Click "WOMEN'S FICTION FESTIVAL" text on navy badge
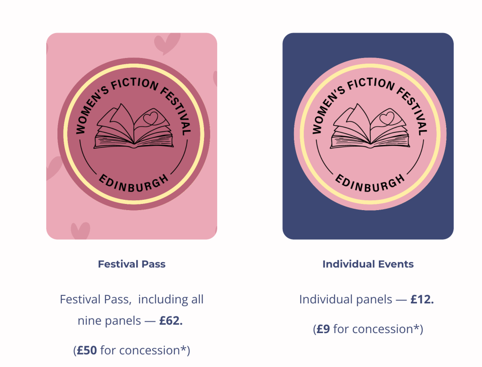Image resolution: width=482 pixels, height=367 pixels. [x=369, y=86]
